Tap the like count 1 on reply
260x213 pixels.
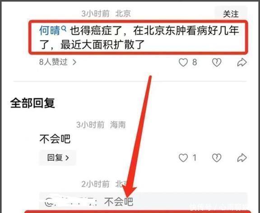tap(195, 157)
